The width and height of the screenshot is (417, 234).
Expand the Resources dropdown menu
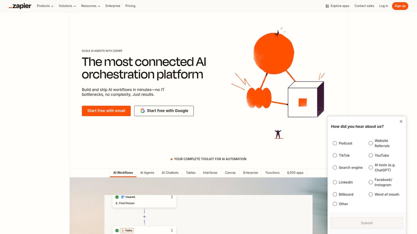[x=90, y=6]
